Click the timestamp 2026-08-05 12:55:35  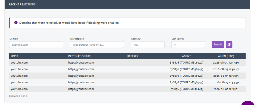(x=226, y=76)
